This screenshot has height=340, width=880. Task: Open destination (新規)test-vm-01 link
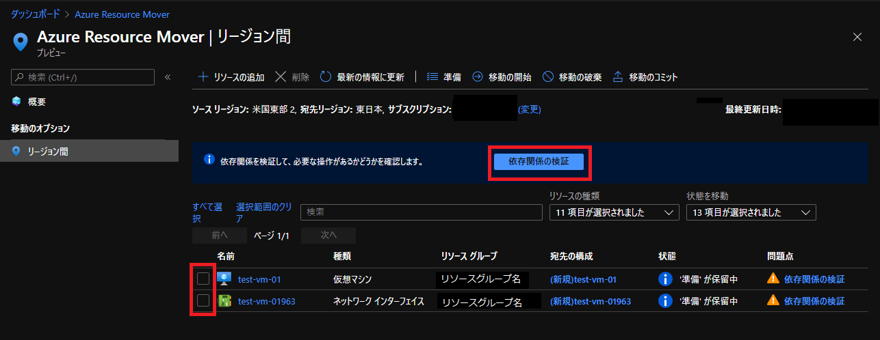[584, 279]
